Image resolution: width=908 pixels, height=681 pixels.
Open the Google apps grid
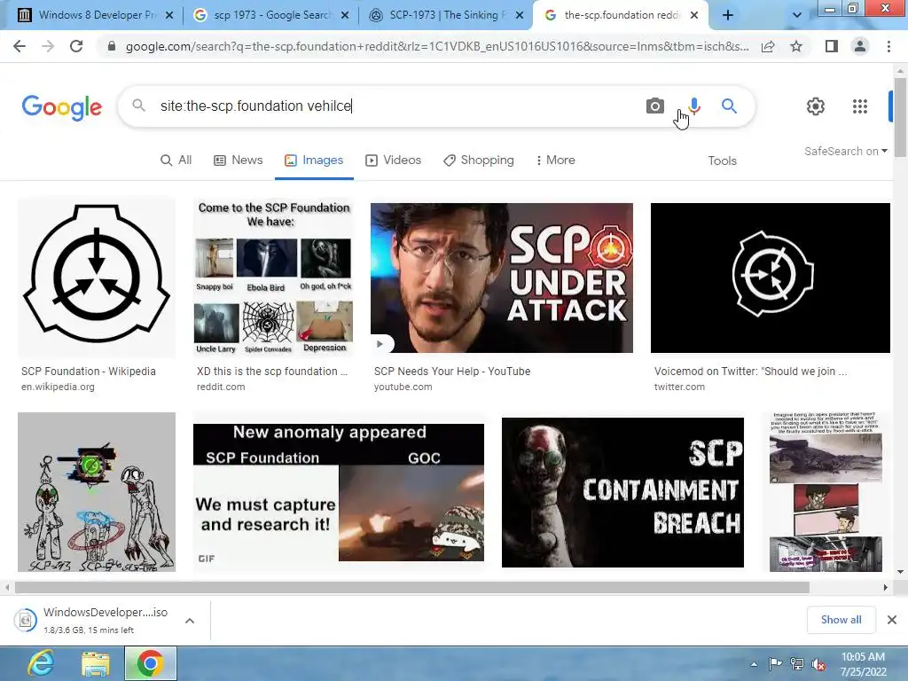pyautogui.click(x=860, y=106)
